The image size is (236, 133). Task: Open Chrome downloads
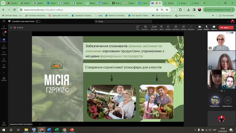point(188,10)
